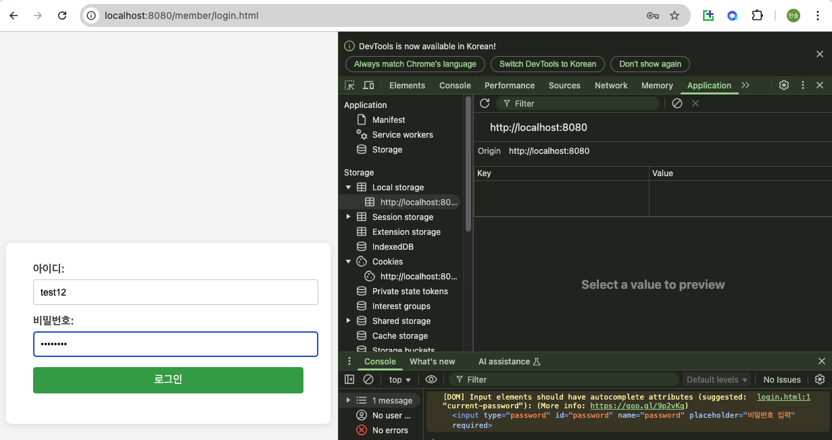
Task: Select Extension storage in storage tree
Action: tap(406, 231)
